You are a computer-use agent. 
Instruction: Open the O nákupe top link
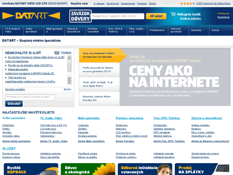click(99, 4)
